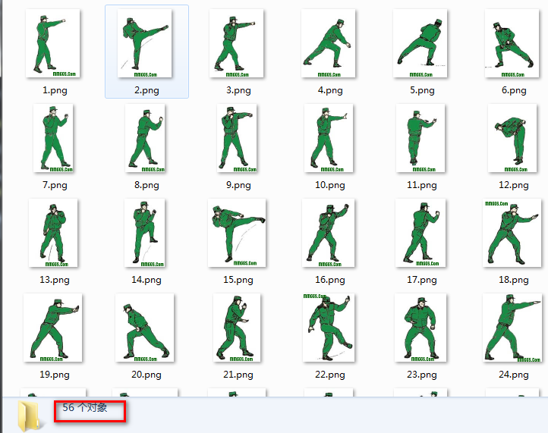The height and width of the screenshot is (433, 548).
Task: Select the file label 7.png
Action: [x=55, y=185]
